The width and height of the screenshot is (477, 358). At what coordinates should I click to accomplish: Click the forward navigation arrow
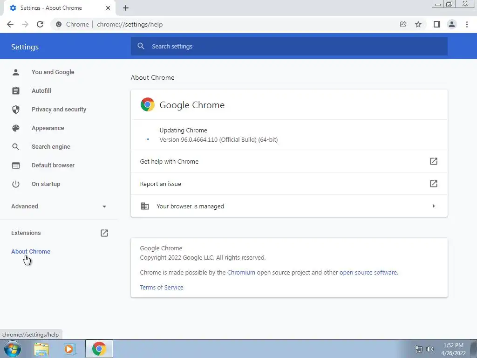(x=25, y=24)
